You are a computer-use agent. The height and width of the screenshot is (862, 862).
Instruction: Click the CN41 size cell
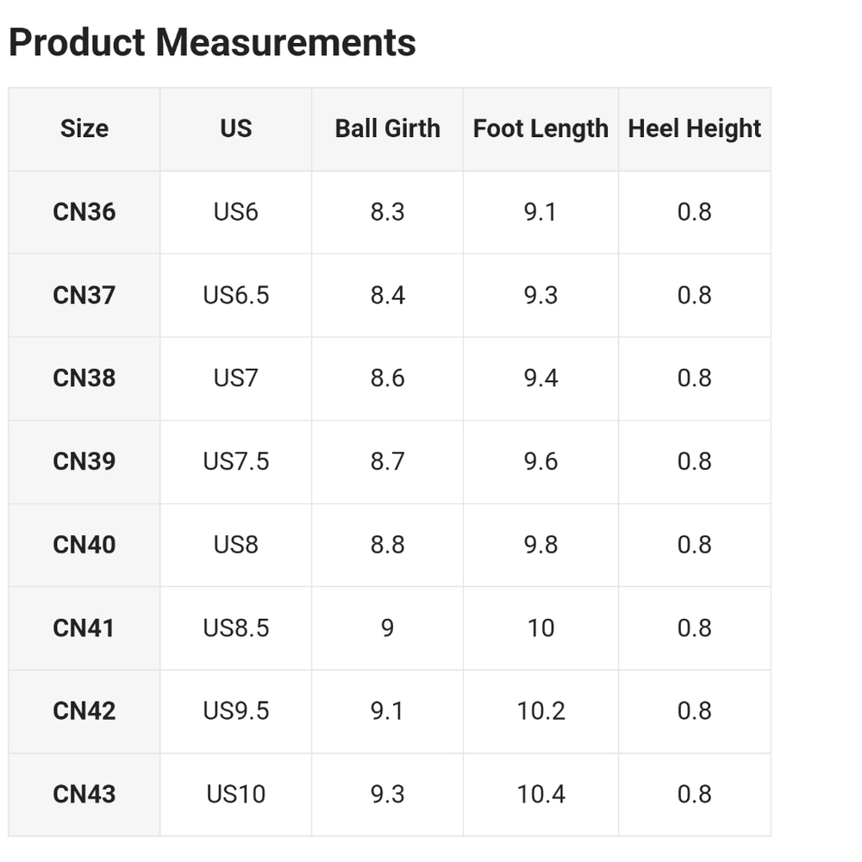click(84, 628)
